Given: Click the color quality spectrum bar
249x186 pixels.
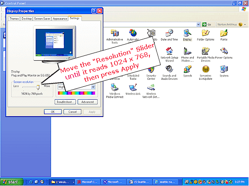Looking at the screenshot, I should [76, 93].
